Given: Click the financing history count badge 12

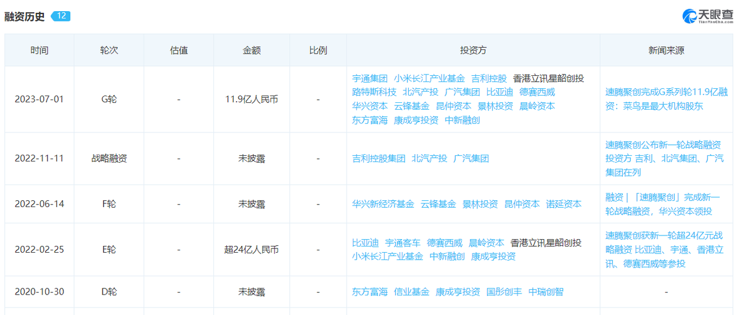Looking at the screenshot, I should click(x=60, y=16).
